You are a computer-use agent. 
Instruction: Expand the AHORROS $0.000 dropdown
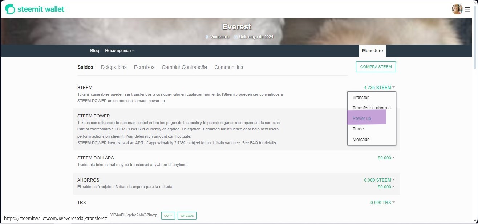pyautogui.click(x=386, y=187)
